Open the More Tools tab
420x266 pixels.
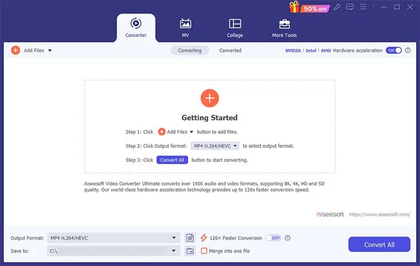pos(284,28)
